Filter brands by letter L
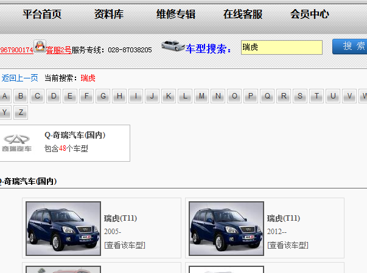 185,96
